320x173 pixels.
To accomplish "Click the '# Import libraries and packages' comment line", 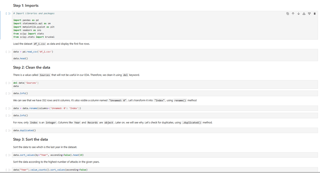I will 34,14.
